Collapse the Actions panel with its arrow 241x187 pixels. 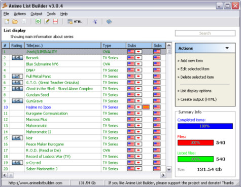point(227,48)
